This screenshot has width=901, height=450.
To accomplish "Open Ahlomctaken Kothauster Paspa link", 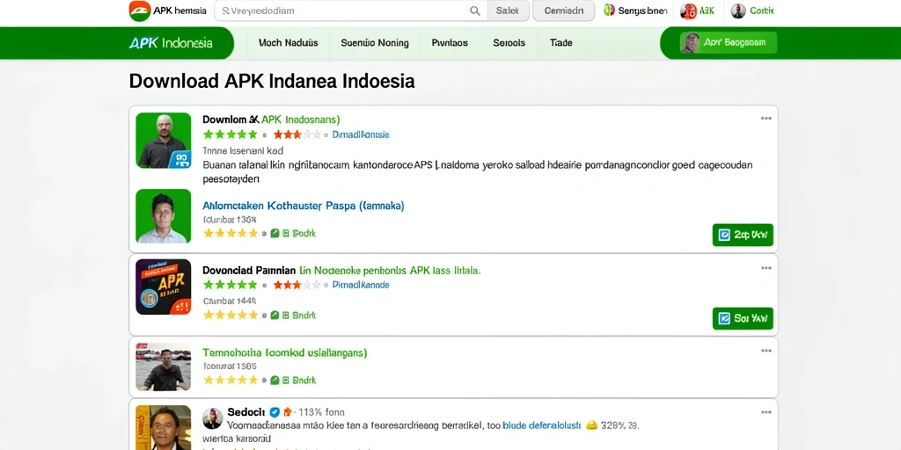I will pos(304,206).
